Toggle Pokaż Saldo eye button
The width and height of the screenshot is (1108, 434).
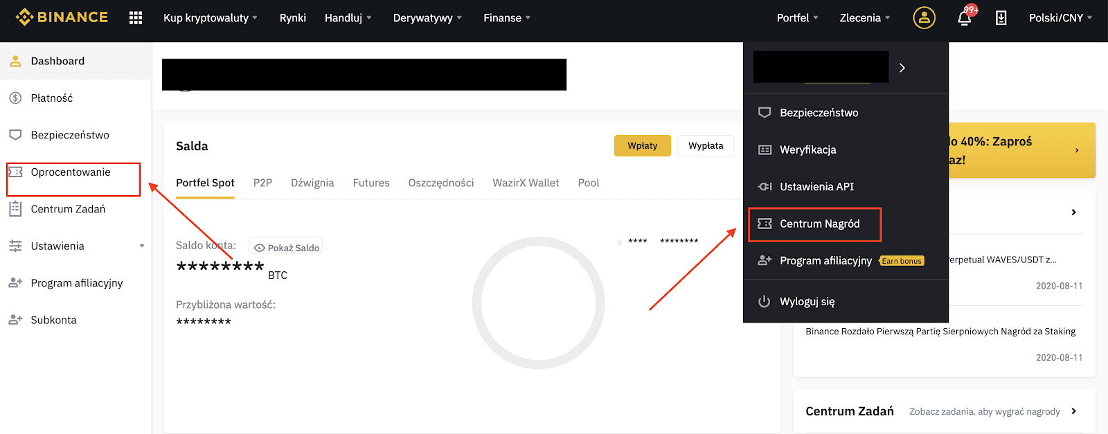click(286, 247)
